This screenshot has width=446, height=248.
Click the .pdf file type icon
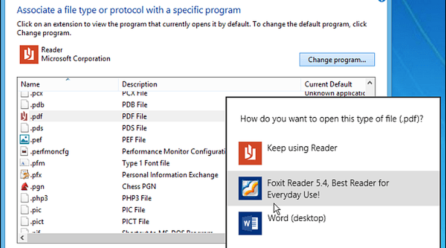[25, 116]
